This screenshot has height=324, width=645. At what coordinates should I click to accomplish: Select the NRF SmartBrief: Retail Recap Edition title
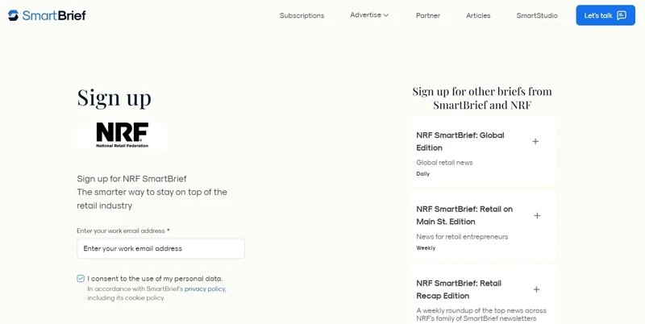pos(459,289)
